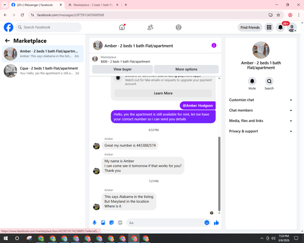The width and height of the screenshot is (304, 243).
Task: Expand the Privacy & support section
Action: (x=261, y=131)
